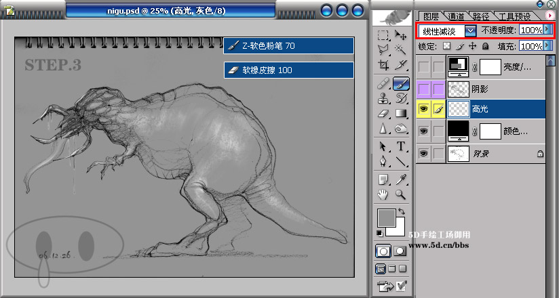Select the Pen tool
559x298 pixels.
(383, 161)
